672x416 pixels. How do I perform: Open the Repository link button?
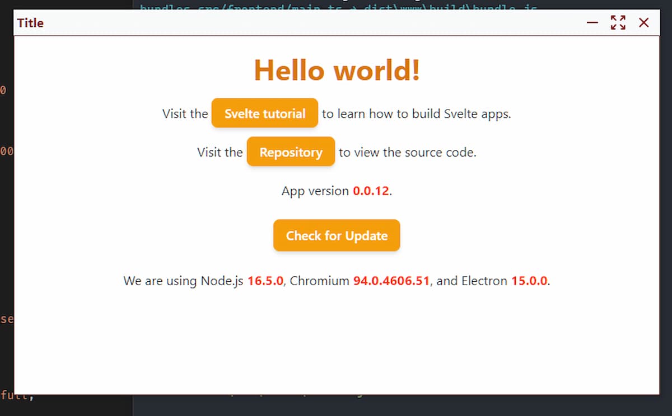(x=291, y=152)
